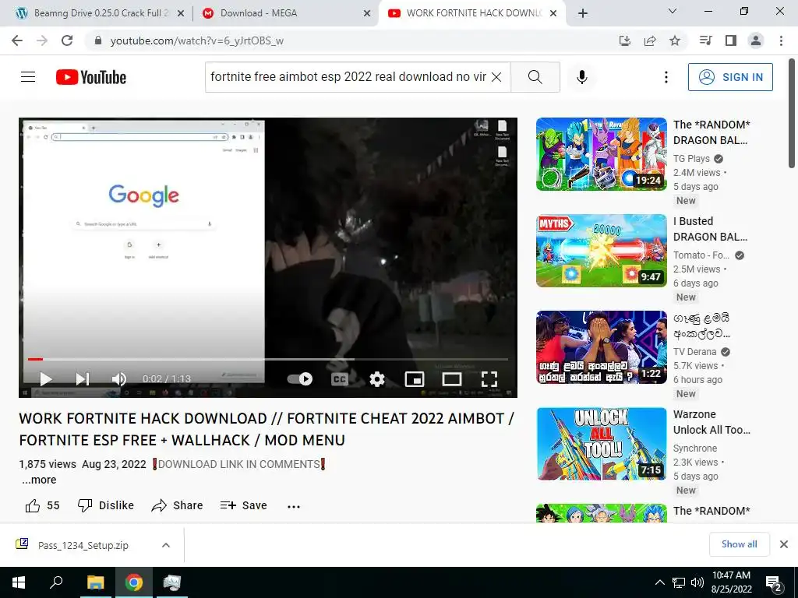Open the YouTube hamburger guide menu
Image resolution: width=798 pixels, height=598 pixels.
point(28,77)
